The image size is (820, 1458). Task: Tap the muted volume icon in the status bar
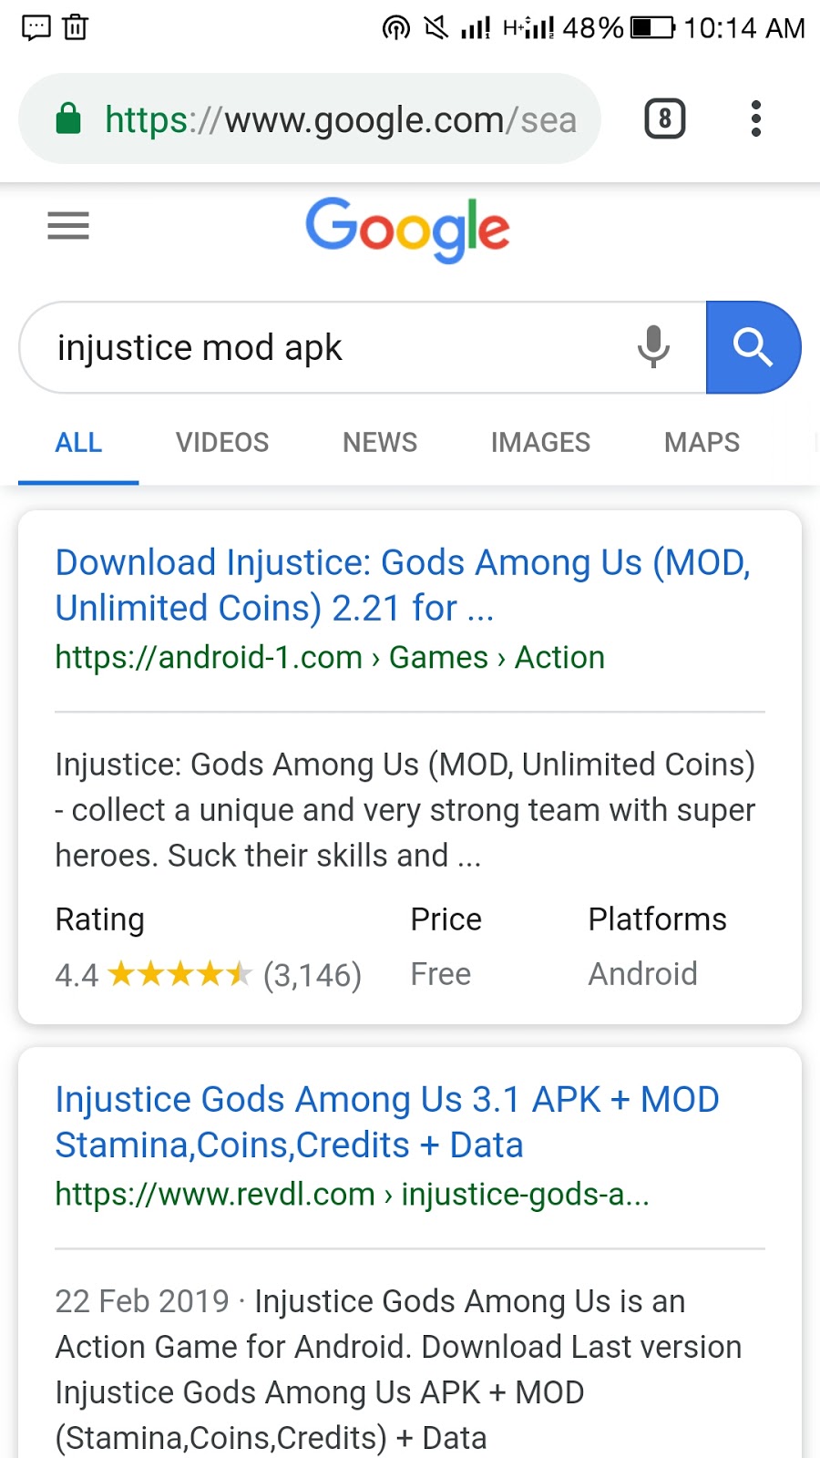tap(436, 27)
